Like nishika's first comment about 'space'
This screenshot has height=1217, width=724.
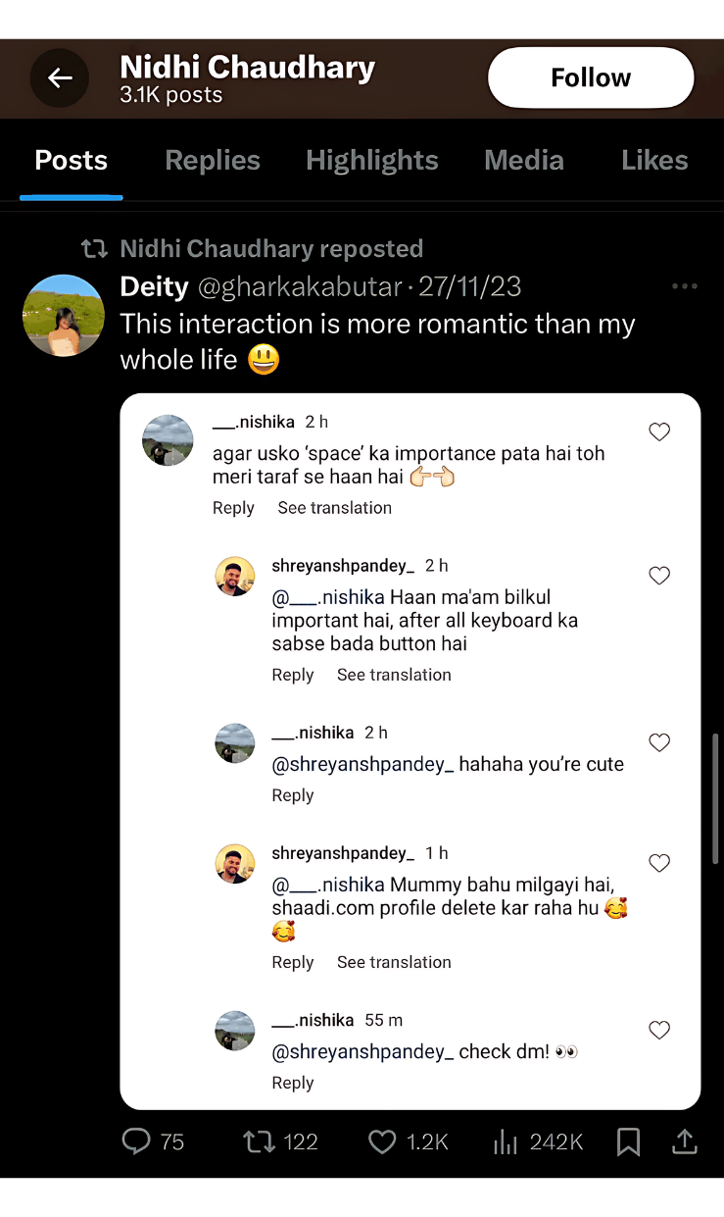[659, 432]
